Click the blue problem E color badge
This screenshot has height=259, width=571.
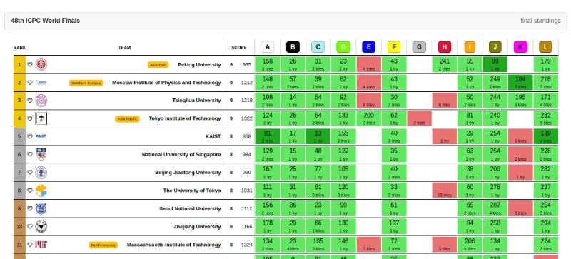[x=368, y=47]
